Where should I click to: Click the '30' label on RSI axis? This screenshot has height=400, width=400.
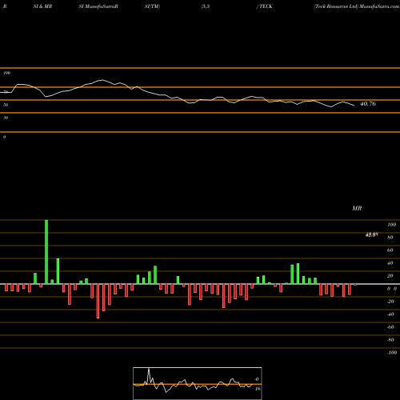point(6,118)
